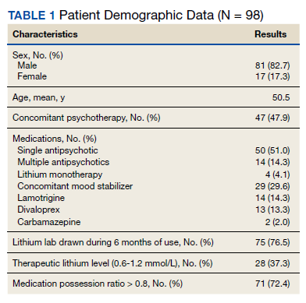Click the mean age value 50.5
The width and height of the screenshot is (306, 303).
(281, 97)
